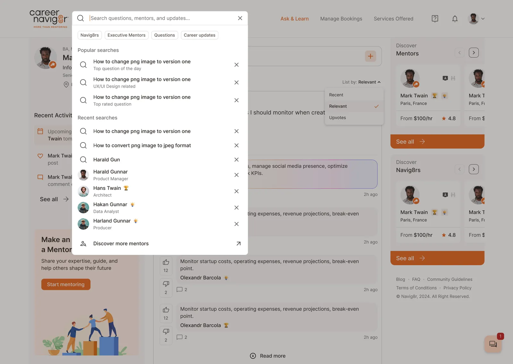Filter search by Executive Mentors chip
The image size is (513, 364).
click(126, 35)
